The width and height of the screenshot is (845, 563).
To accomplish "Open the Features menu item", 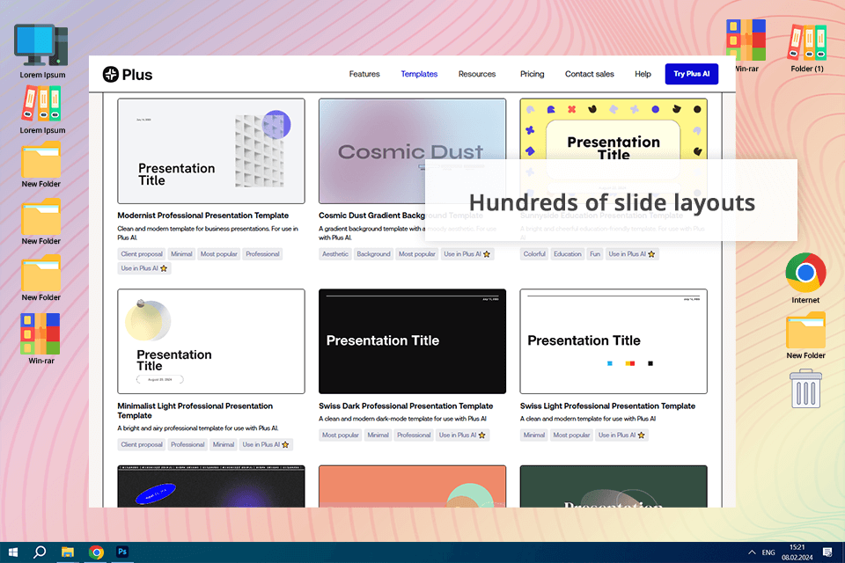I will point(364,74).
